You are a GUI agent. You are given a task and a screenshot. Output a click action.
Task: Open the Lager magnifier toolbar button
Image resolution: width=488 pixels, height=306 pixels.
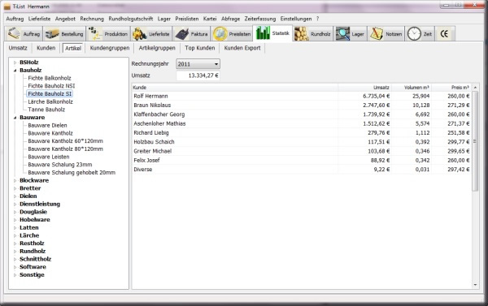coord(350,34)
